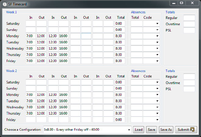Viewport: 201px width, 137px height.
Task: Click Week 2 Friday first In field
Action: [31, 119]
